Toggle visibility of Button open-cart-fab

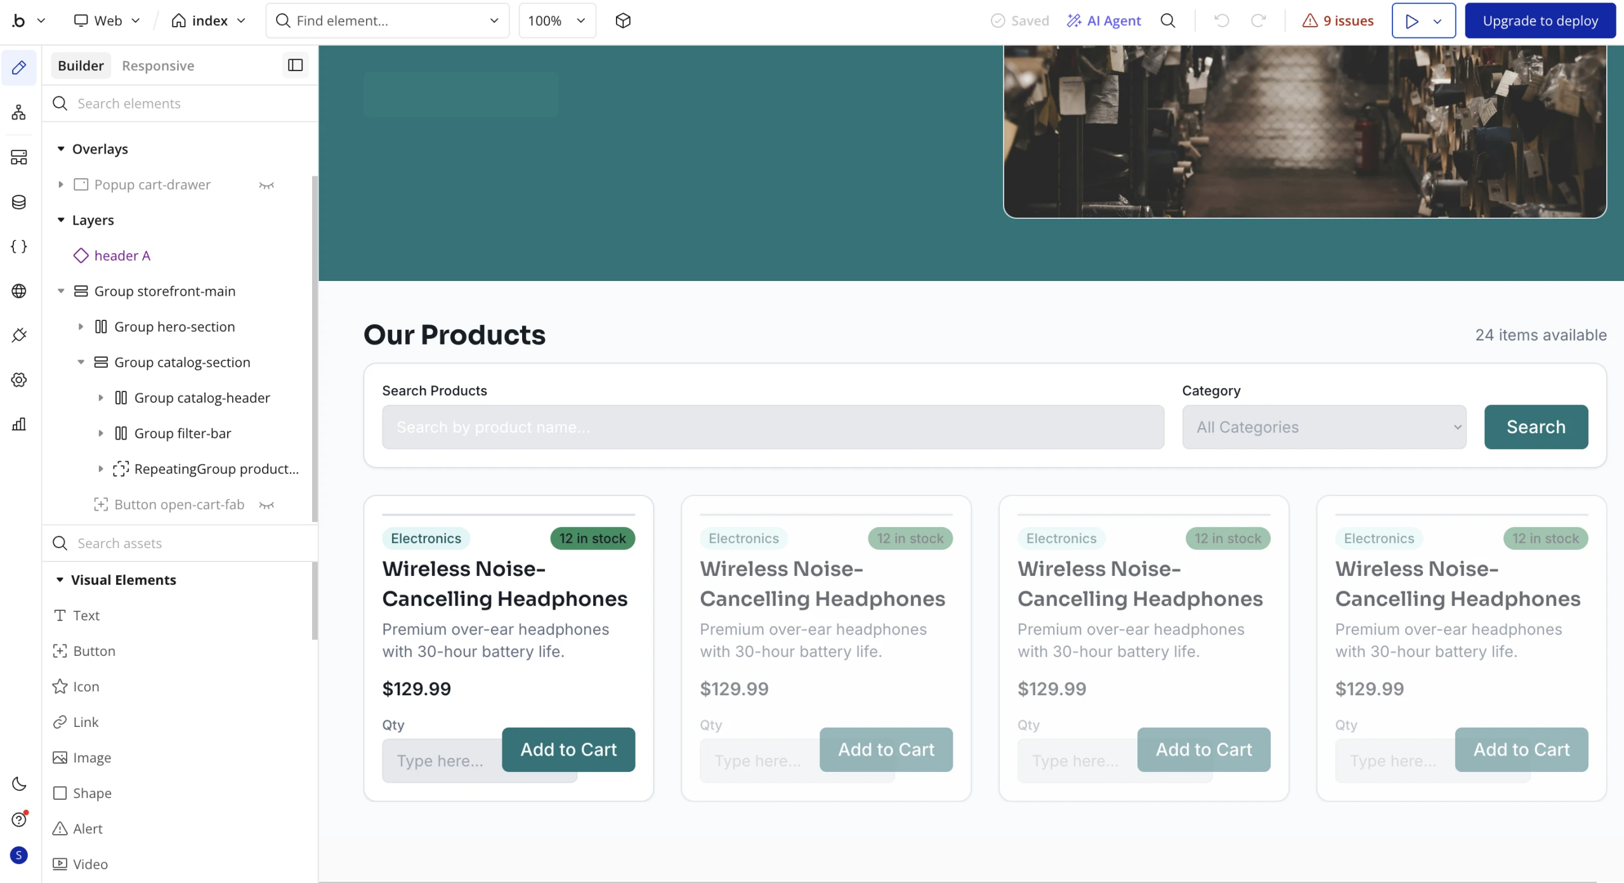(x=266, y=505)
